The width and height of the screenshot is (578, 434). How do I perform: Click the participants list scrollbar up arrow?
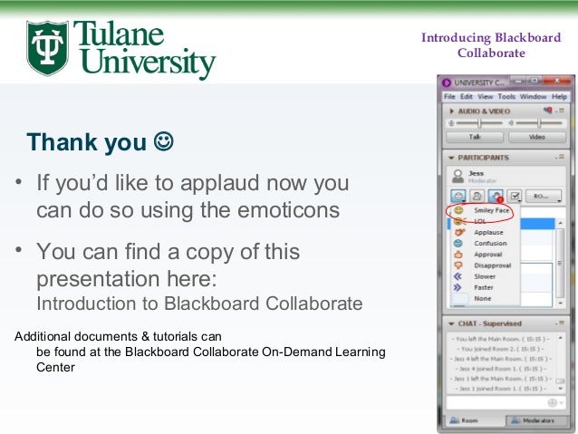pyautogui.click(x=560, y=223)
